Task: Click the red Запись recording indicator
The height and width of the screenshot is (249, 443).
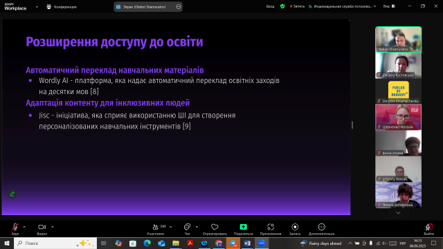Action: [297, 6]
